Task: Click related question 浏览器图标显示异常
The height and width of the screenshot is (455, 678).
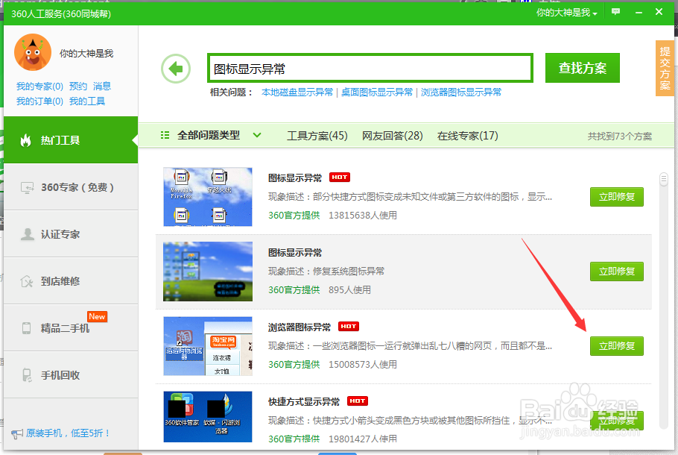Action: [x=461, y=92]
